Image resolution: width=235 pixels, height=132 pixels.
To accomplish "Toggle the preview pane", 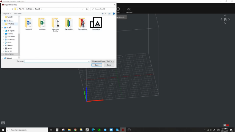I will coord(109,13).
